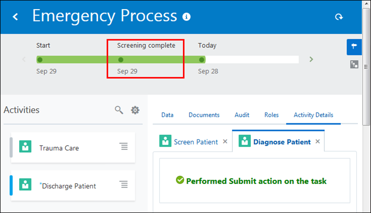Open Discharge Patient options menu
Image resolution: width=371 pixels, height=213 pixels.
click(x=124, y=184)
